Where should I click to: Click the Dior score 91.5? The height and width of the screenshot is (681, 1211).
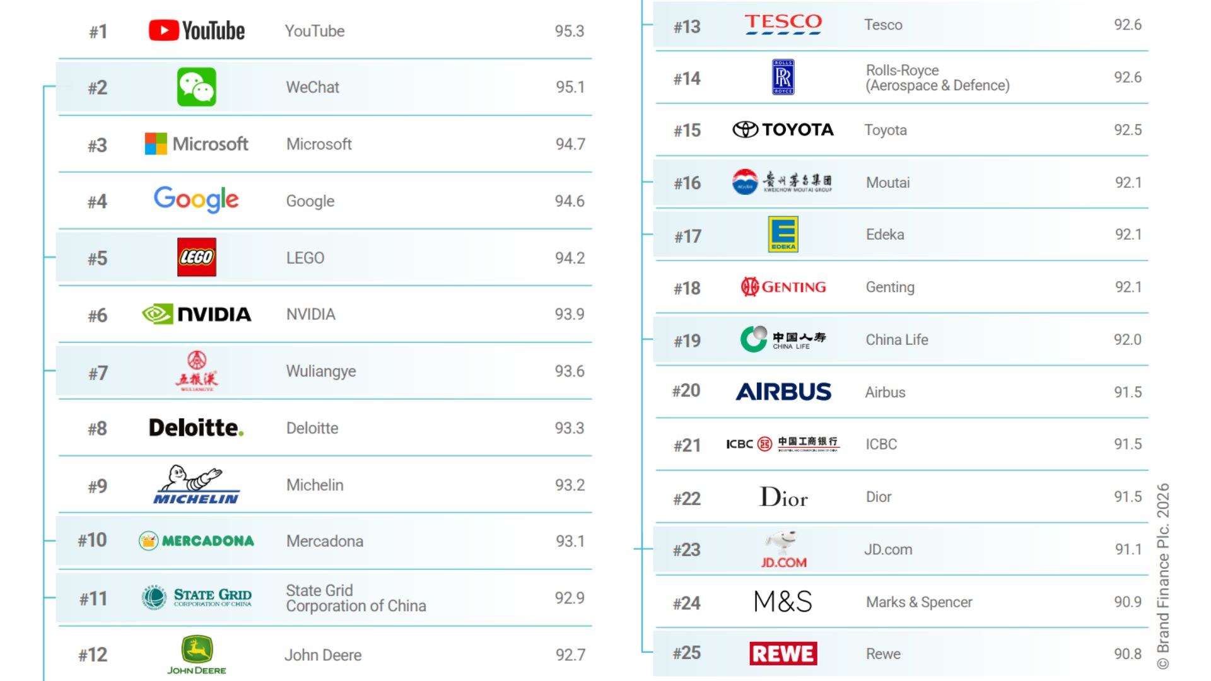pos(1127,497)
